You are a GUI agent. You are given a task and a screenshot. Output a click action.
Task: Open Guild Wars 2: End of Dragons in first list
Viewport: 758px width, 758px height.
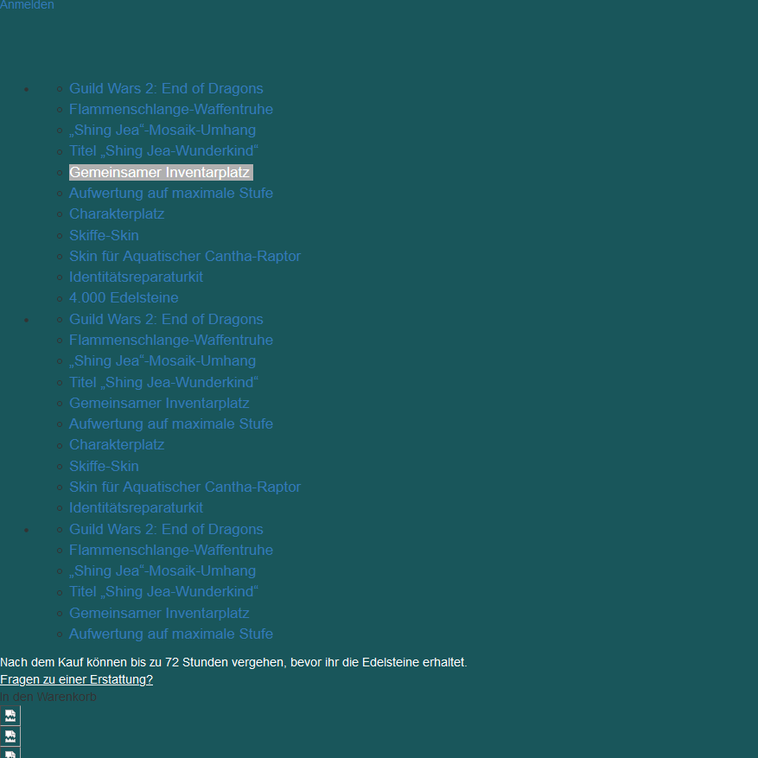point(166,88)
